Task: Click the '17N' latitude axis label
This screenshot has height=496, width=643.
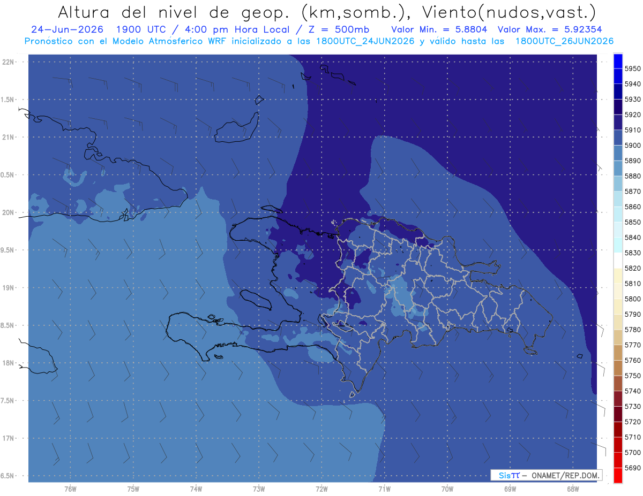Action: (x=9, y=439)
